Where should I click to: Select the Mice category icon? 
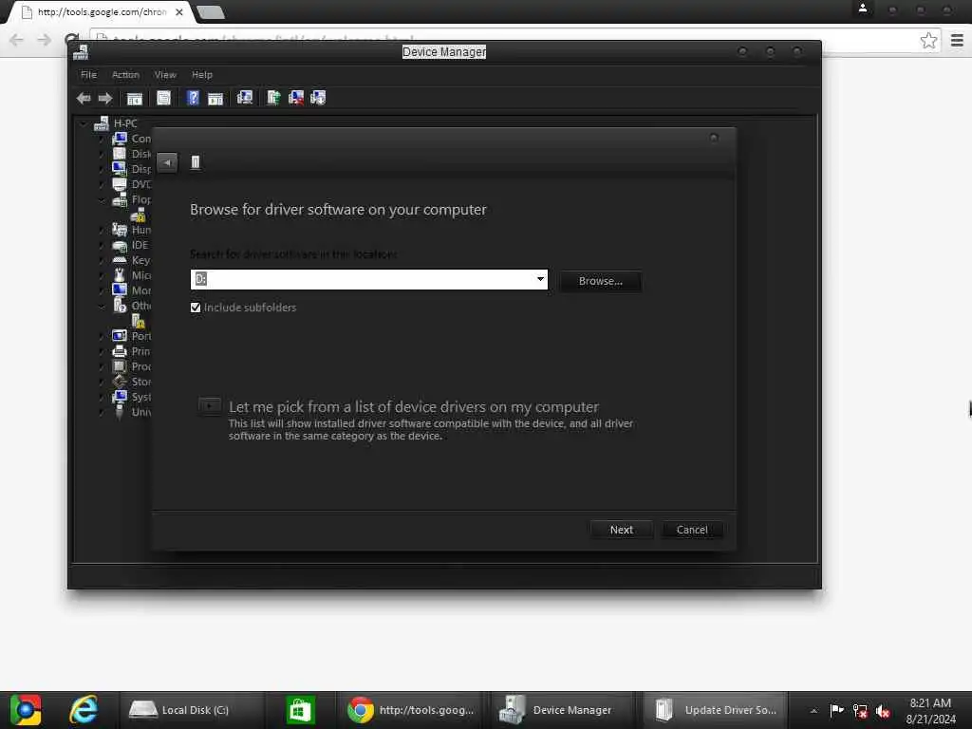point(120,275)
